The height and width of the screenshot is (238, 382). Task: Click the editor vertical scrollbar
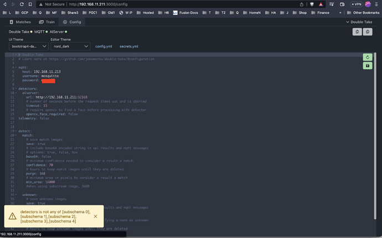point(375,136)
